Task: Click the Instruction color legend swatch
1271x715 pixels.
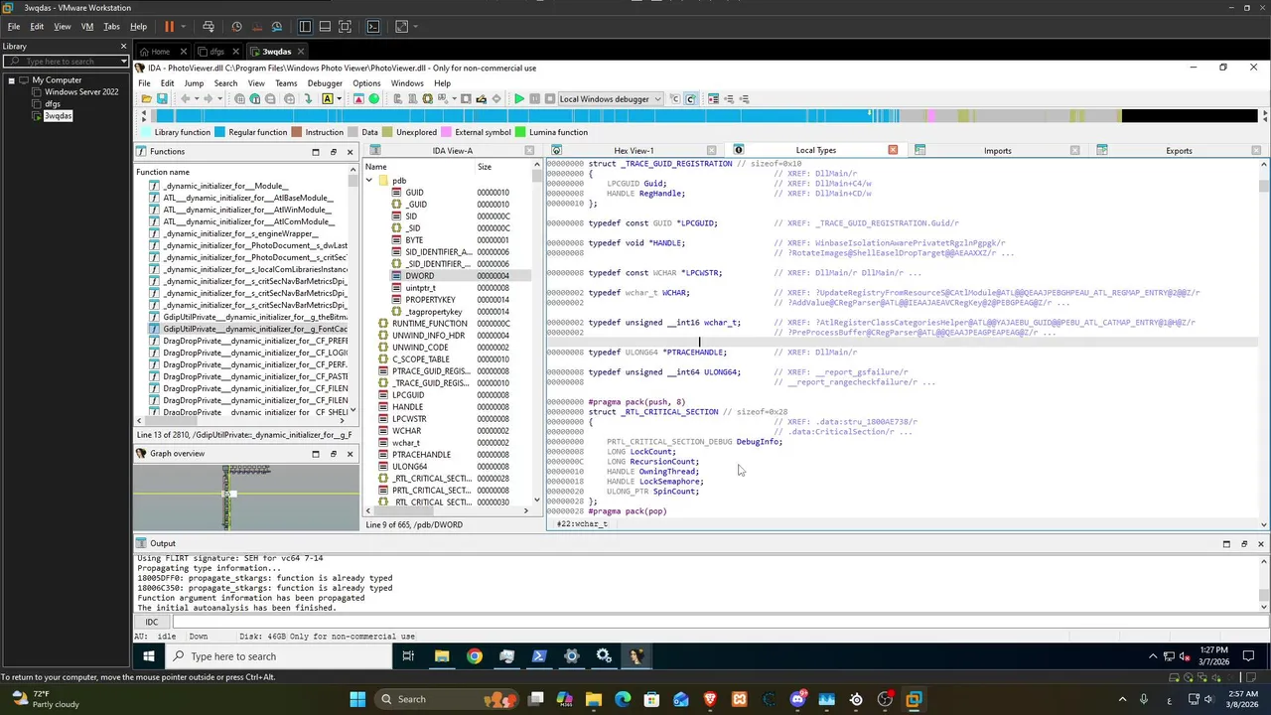Action: [296, 132]
